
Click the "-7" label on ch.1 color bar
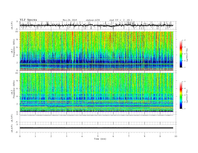(184, 67)
